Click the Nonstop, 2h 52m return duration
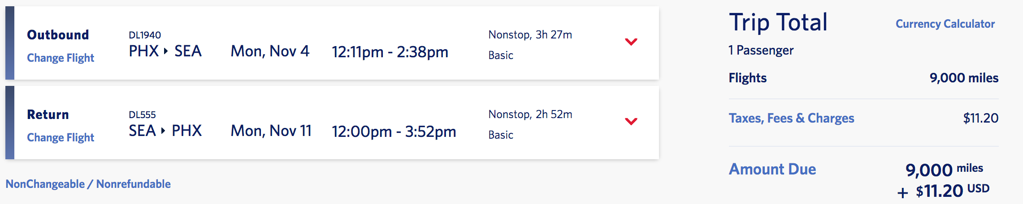Screen dimensions: 1023x204 coord(530,115)
